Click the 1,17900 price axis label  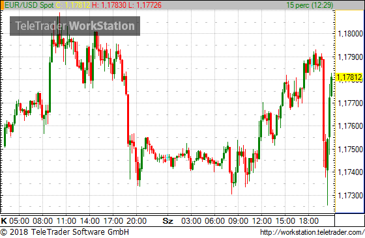pyautogui.click(x=351, y=57)
